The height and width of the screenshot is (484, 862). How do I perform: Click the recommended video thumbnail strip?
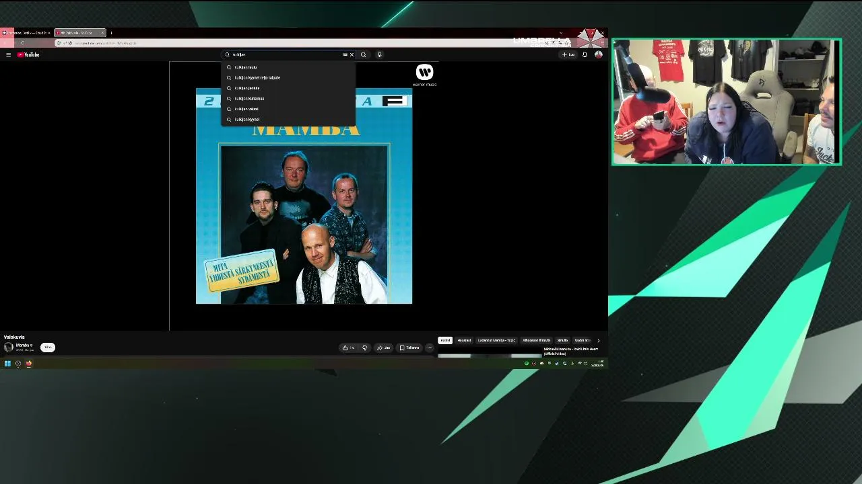click(490, 355)
